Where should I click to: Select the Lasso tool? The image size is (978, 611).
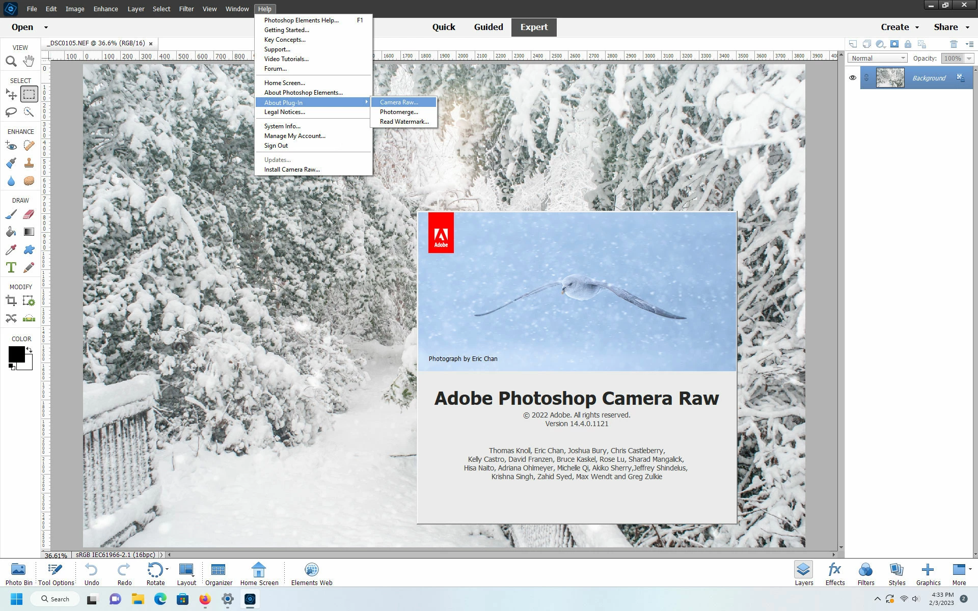[11, 112]
